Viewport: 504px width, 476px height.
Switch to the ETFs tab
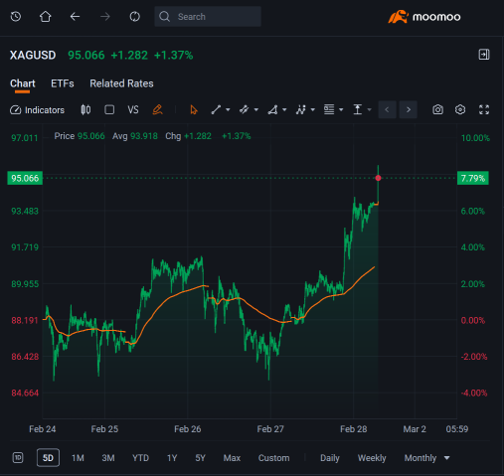(63, 83)
